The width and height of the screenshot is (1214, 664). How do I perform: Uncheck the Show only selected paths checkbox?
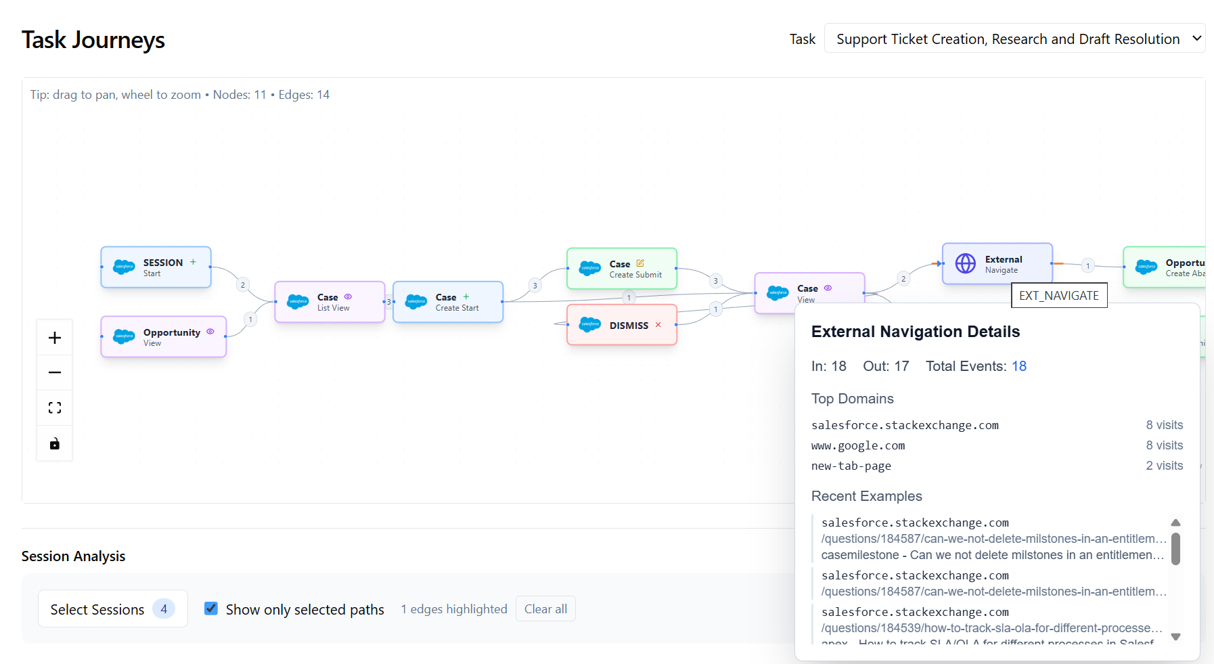pyautogui.click(x=211, y=608)
